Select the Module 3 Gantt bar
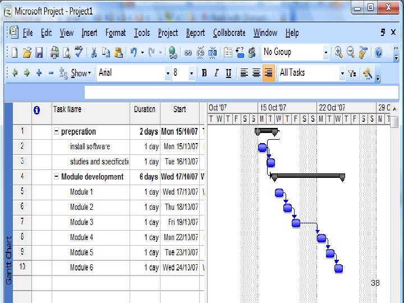Screen dimensions: 404x303 pos(296,223)
